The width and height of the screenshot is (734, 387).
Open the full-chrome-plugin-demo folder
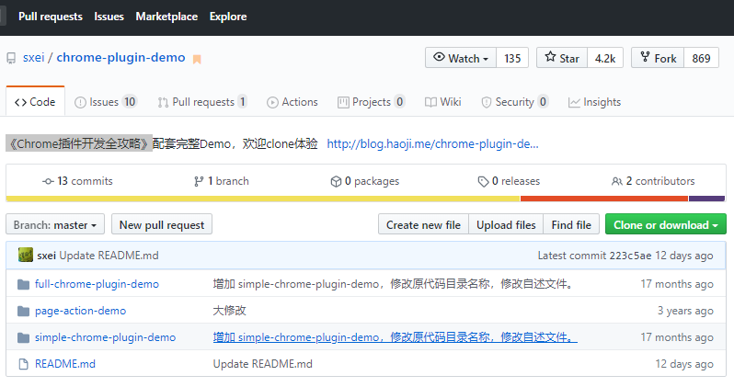pos(97,284)
